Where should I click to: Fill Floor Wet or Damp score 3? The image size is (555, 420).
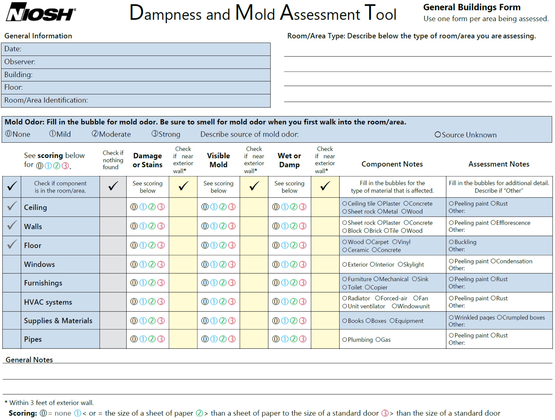[x=303, y=245]
